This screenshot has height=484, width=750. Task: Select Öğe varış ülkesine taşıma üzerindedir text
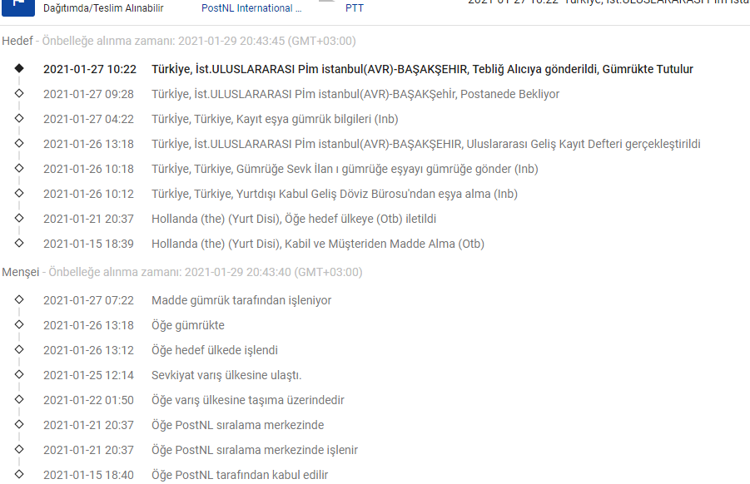click(x=248, y=400)
